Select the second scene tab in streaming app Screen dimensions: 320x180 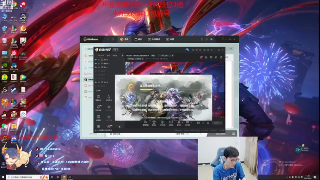point(108,56)
